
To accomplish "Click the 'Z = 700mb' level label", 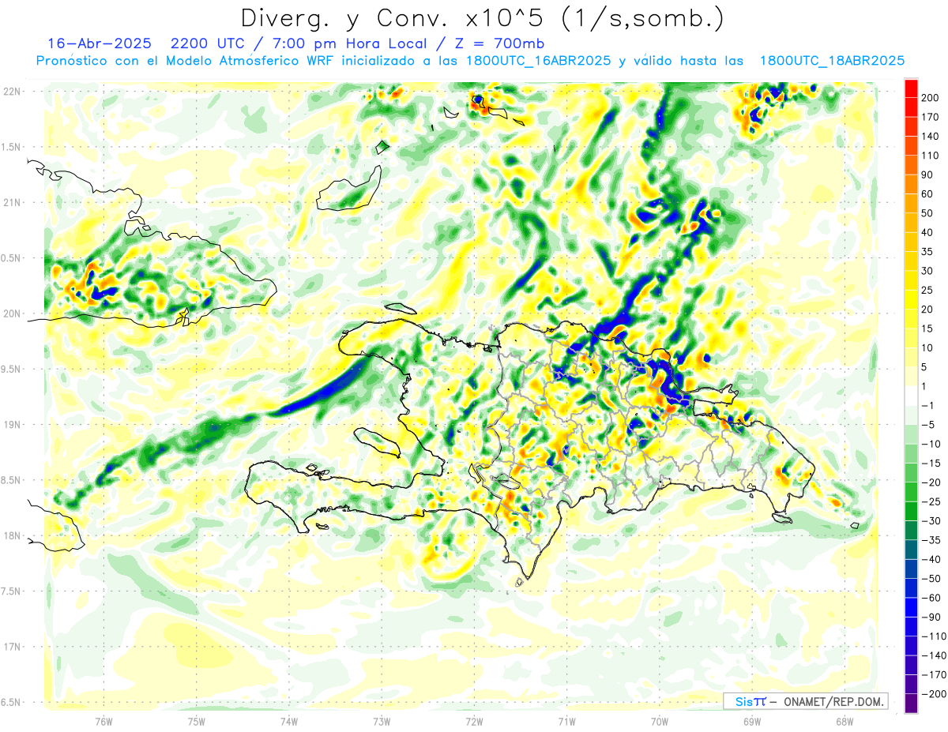I will (x=498, y=43).
